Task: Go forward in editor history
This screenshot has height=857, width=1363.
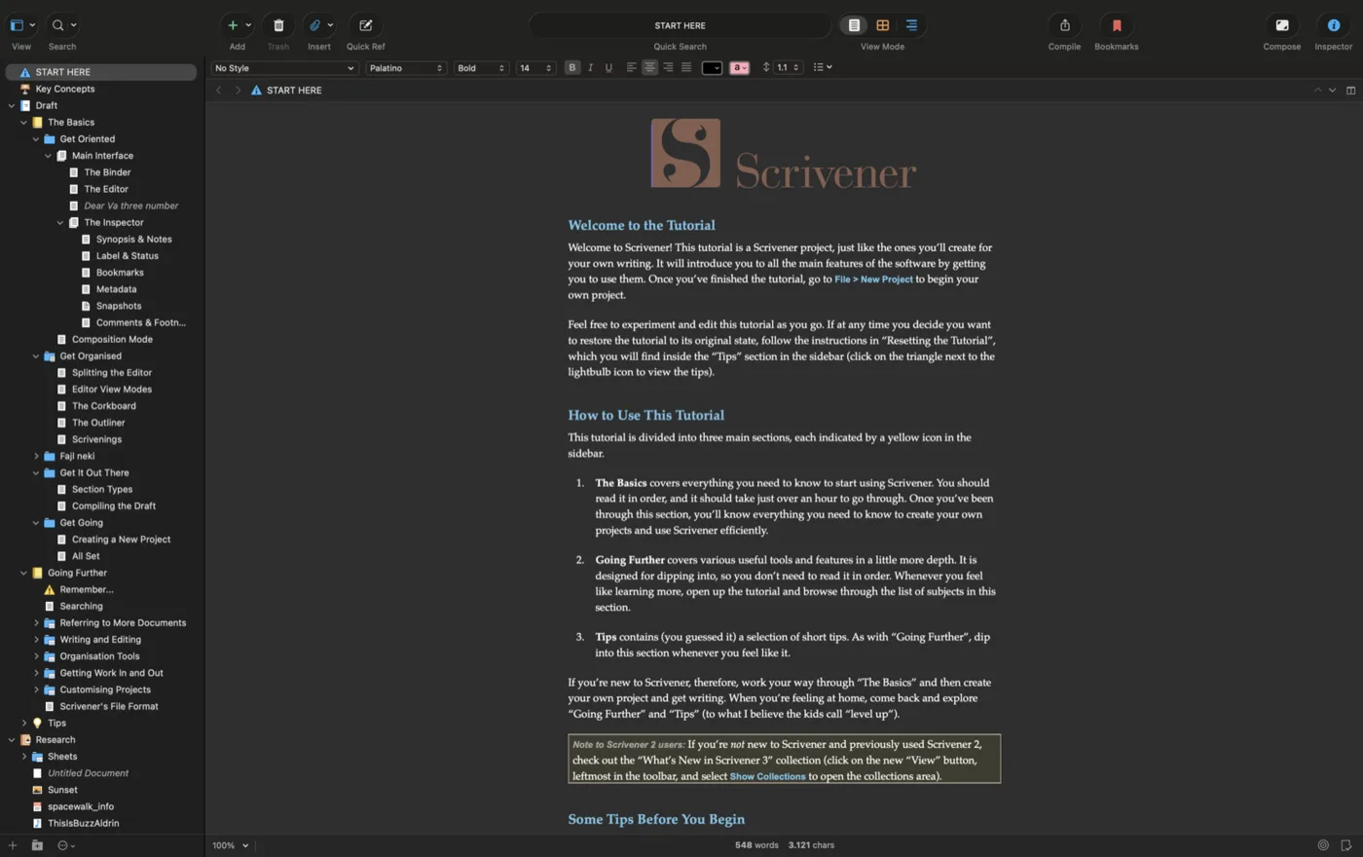Action: coord(237,91)
